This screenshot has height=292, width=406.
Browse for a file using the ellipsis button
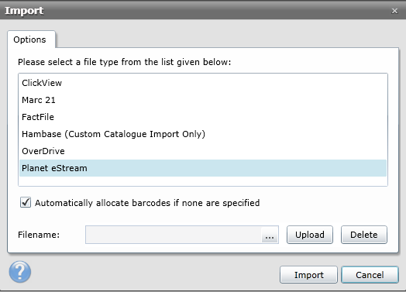(270, 235)
